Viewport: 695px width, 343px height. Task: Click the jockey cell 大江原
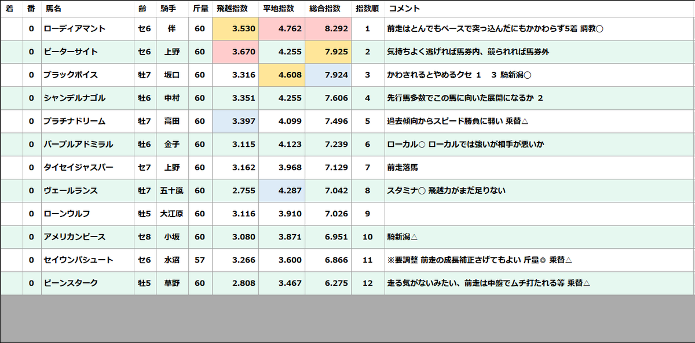pos(172,214)
